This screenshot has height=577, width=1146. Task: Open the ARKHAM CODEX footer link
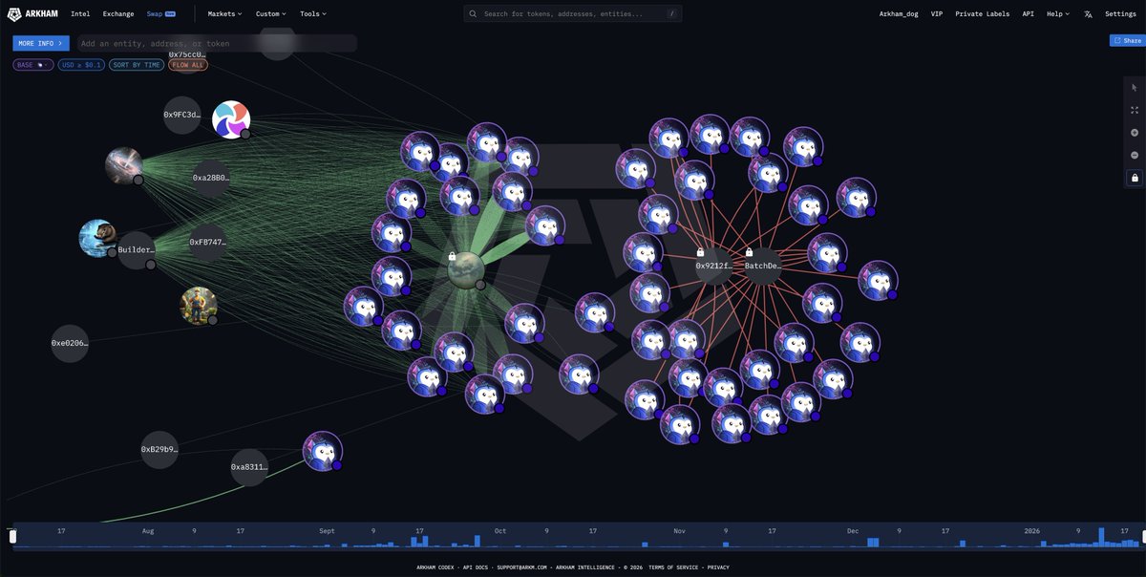point(436,567)
